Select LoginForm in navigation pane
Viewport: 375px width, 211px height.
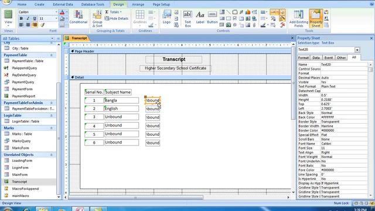pos(20,168)
